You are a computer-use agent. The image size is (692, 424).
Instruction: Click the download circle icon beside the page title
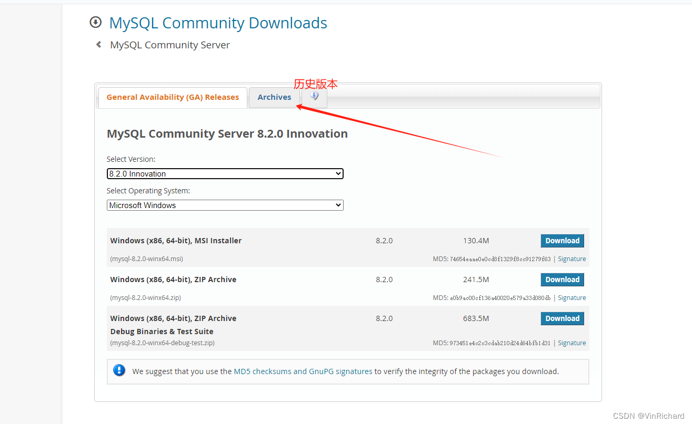[x=96, y=22]
